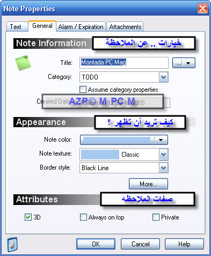Expand the Category TODO dropdown
The image size is (211, 256).
click(163, 77)
